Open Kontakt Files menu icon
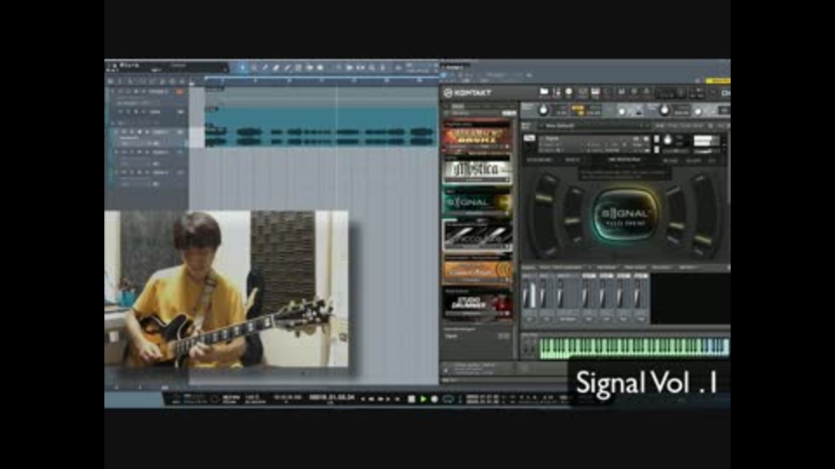Image resolution: width=835 pixels, height=469 pixels. pyautogui.click(x=621, y=93)
